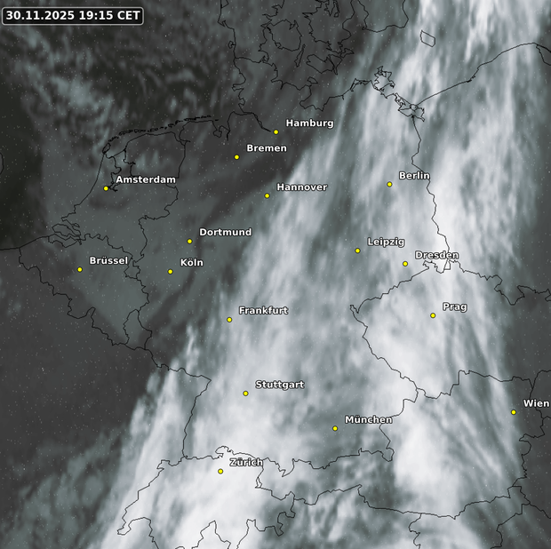
Task: Click the München text label
Action: 369,419
